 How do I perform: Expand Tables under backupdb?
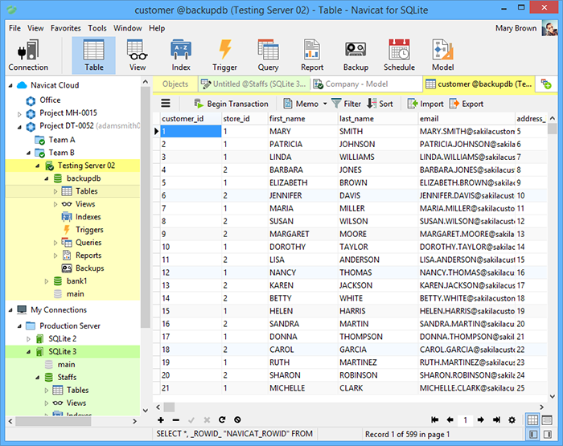55,191
